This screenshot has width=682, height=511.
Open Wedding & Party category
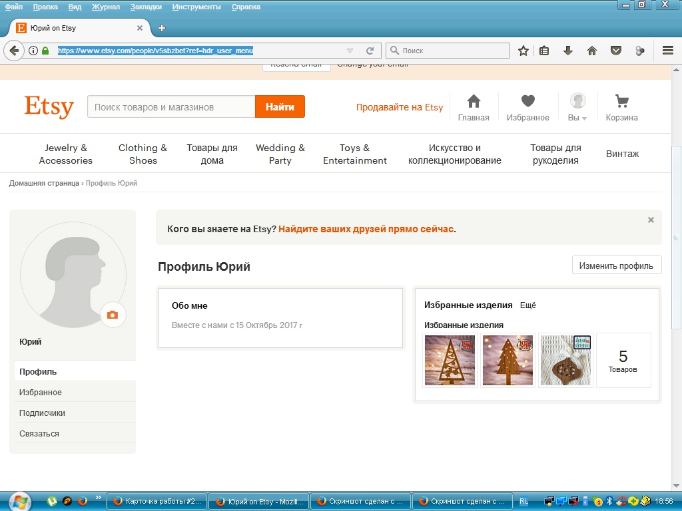click(x=280, y=154)
